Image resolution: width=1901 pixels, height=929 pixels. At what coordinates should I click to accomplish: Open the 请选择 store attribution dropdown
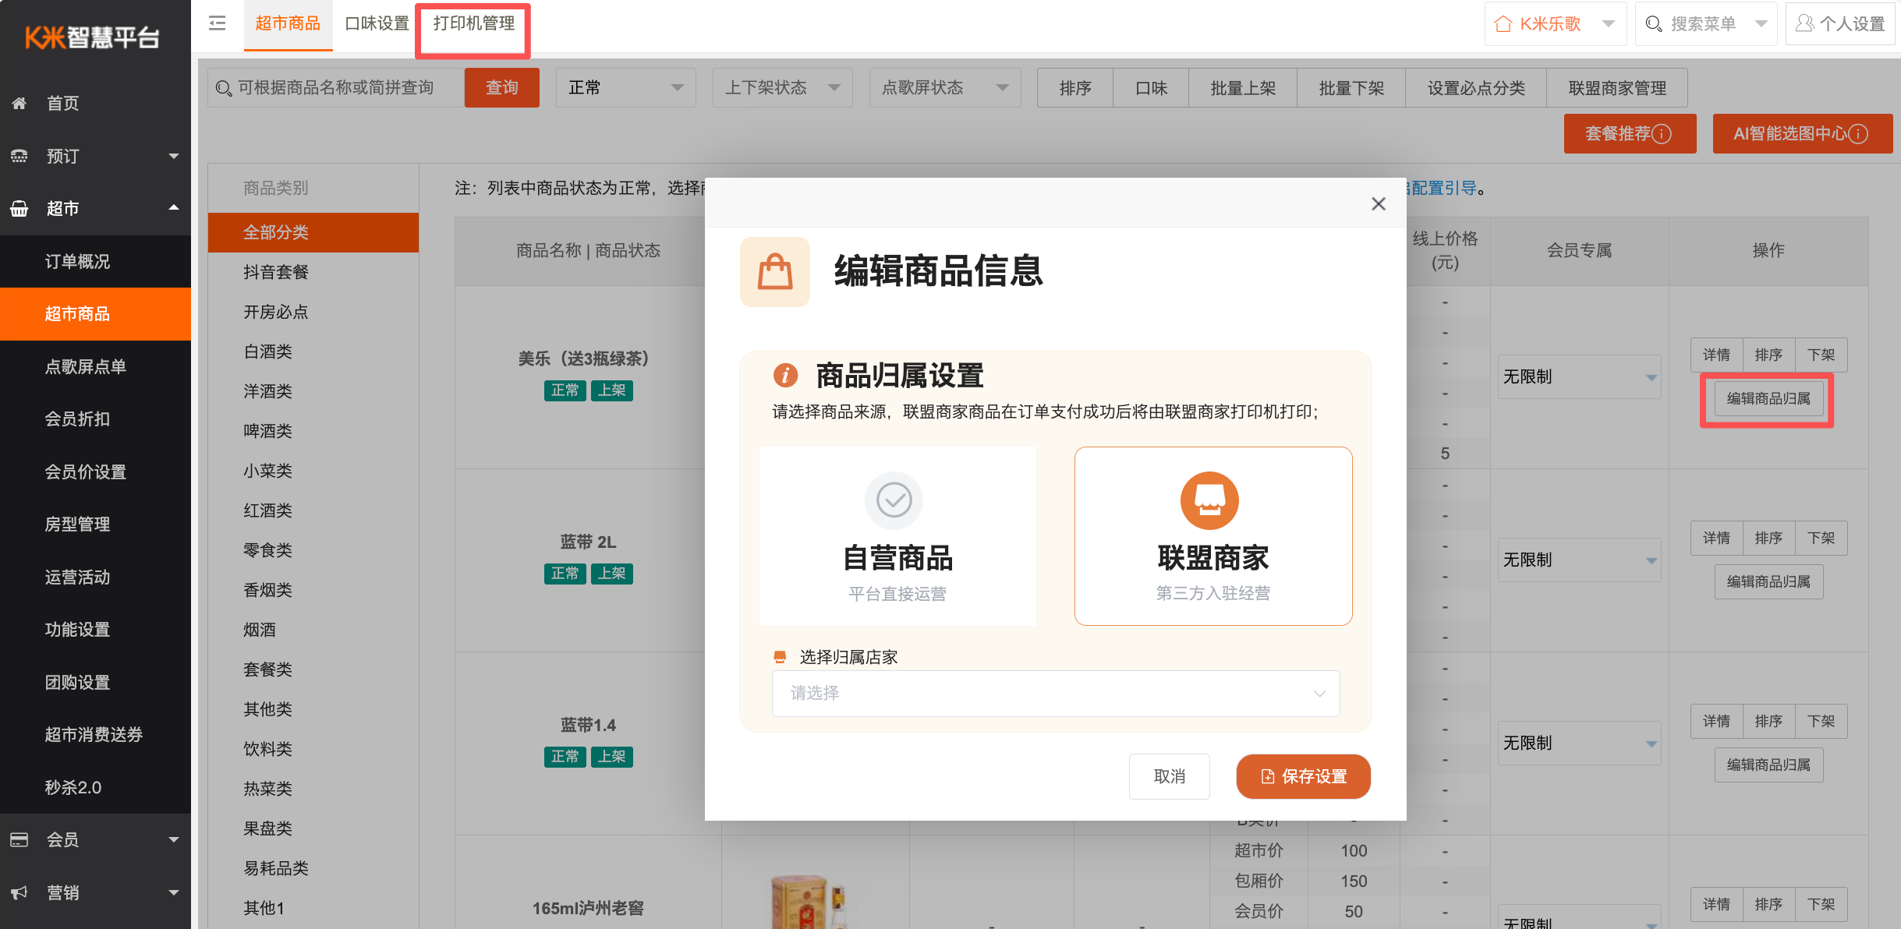pos(1055,693)
